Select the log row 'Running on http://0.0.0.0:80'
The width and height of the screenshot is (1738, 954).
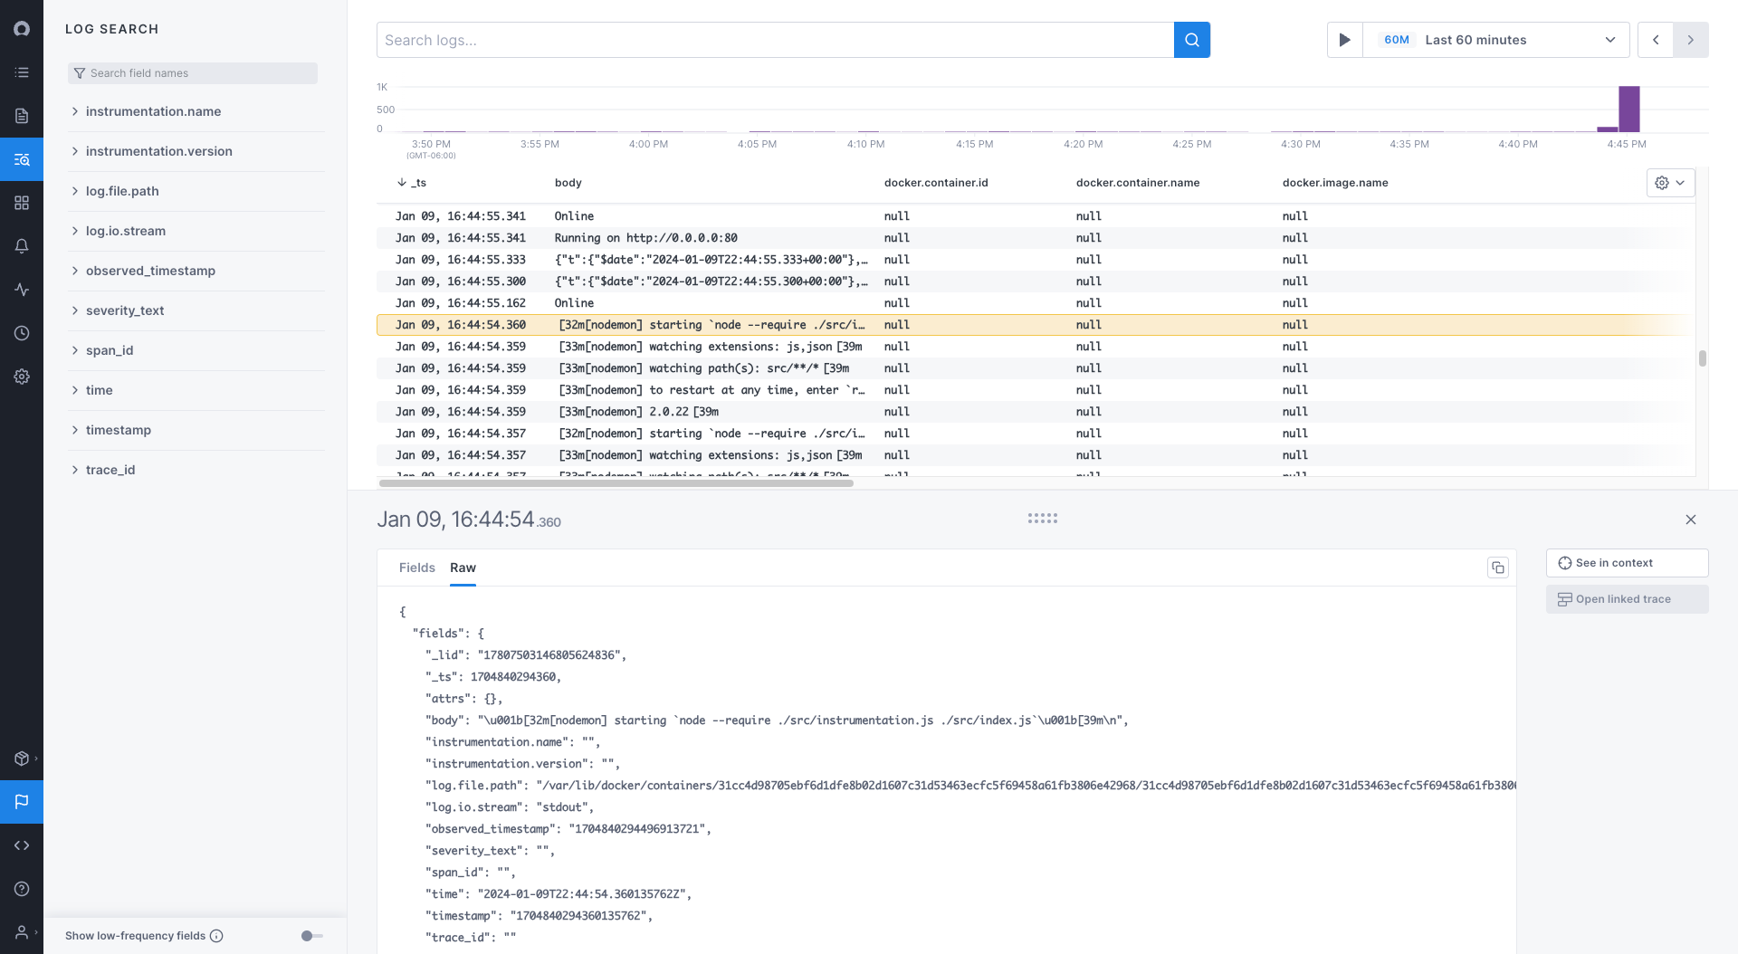pyautogui.click(x=1036, y=238)
